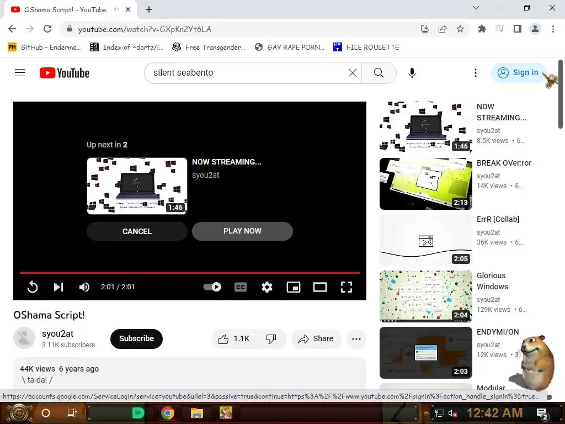Bookmark this page with star
This screenshot has height=424, width=565.
[x=460, y=29]
